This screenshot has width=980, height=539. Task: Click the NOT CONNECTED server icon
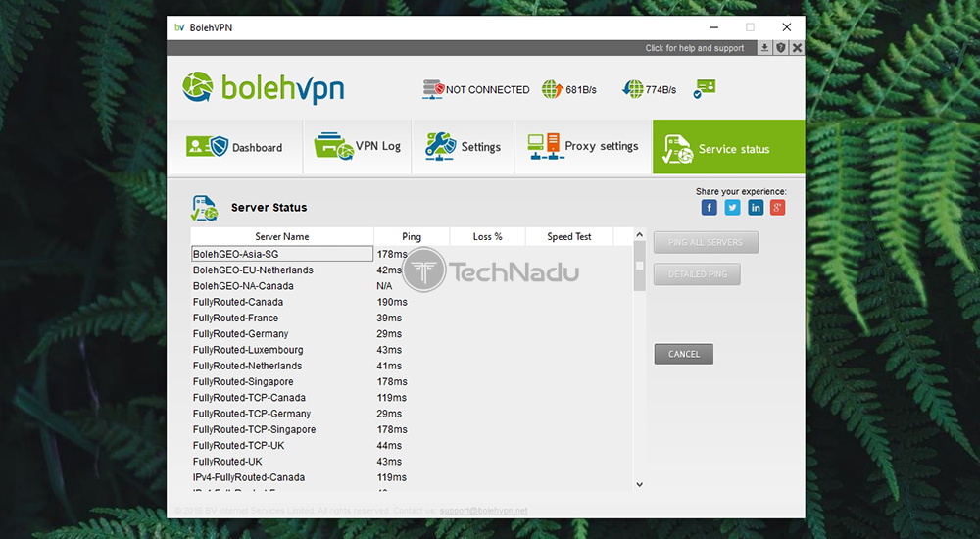[x=432, y=89]
